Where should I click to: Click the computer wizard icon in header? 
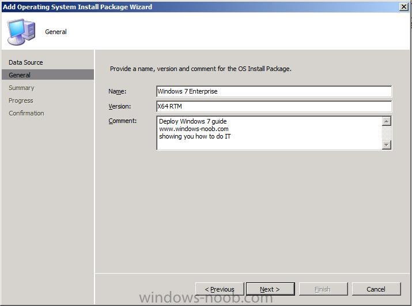[21, 32]
